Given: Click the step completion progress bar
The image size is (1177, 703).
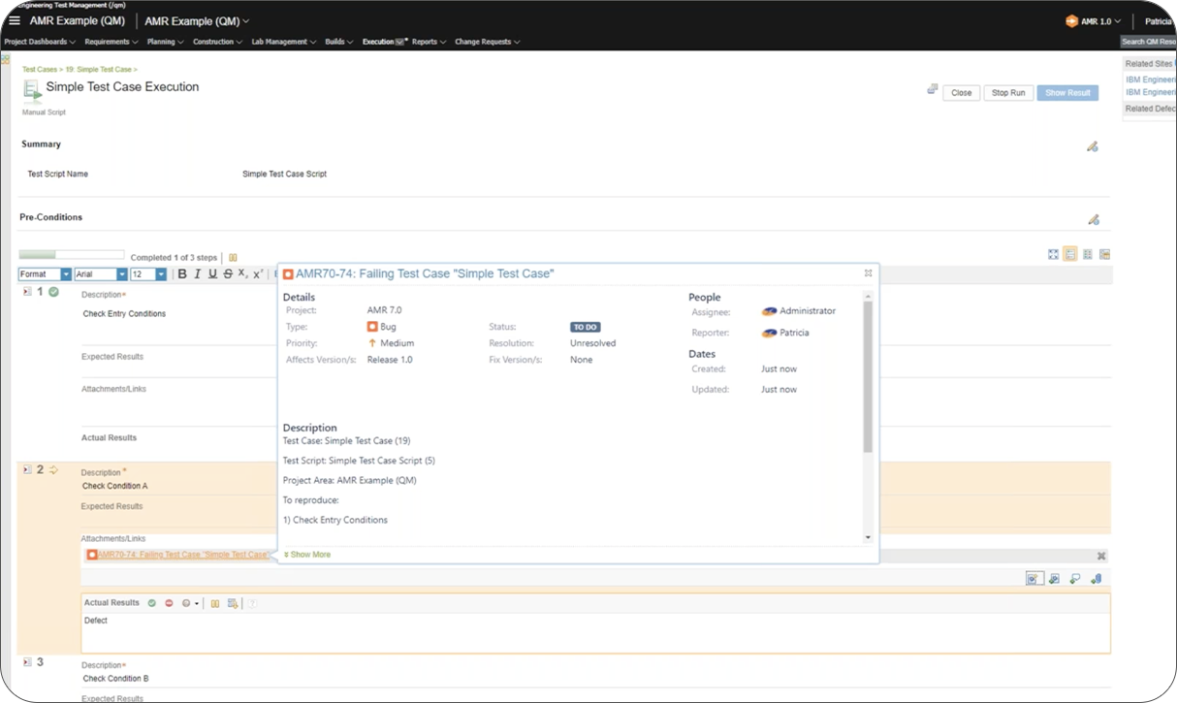Looking at the screenshot, I should pos(72,255).
